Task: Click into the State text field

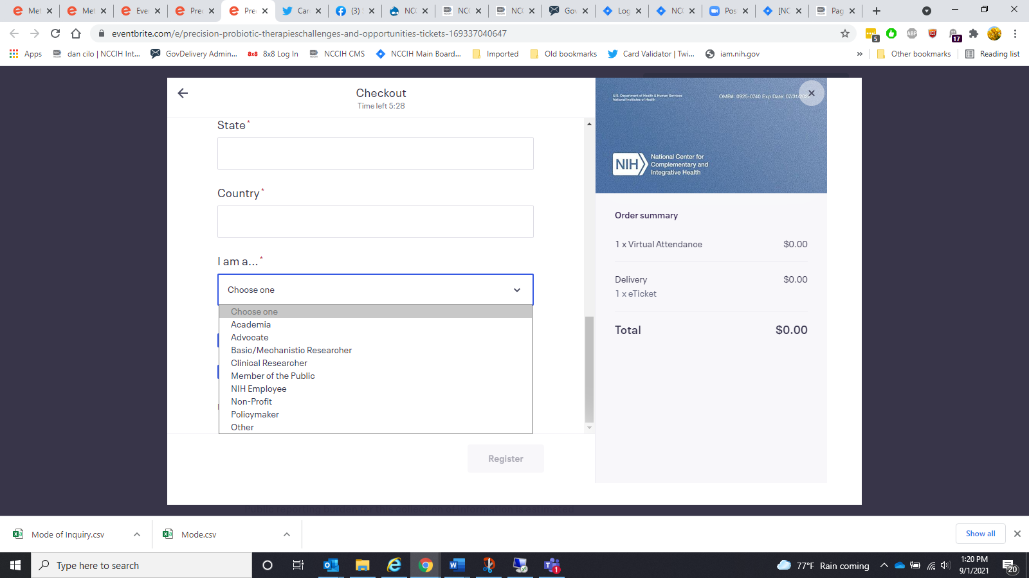Action: (x=375, y=153)
